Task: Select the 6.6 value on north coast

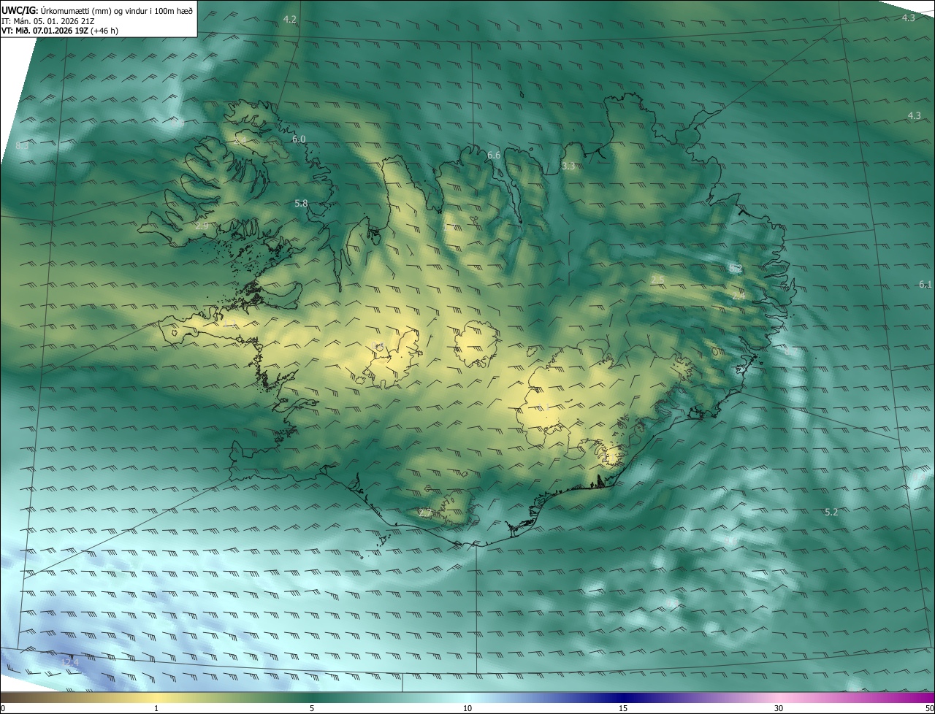Action: [x=494, y=156]
